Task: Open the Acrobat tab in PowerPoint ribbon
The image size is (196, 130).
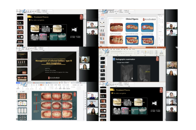Action: click(x=134, y=49)
